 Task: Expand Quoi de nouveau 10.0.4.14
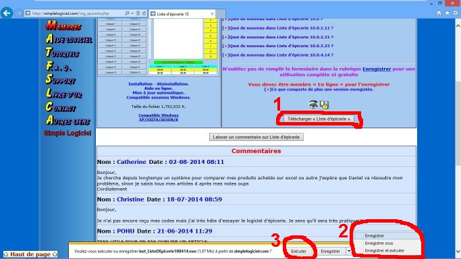coord(278,55)
